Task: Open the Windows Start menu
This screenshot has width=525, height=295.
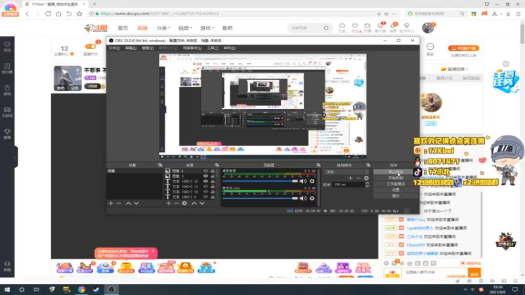Action: coord(7,289)
